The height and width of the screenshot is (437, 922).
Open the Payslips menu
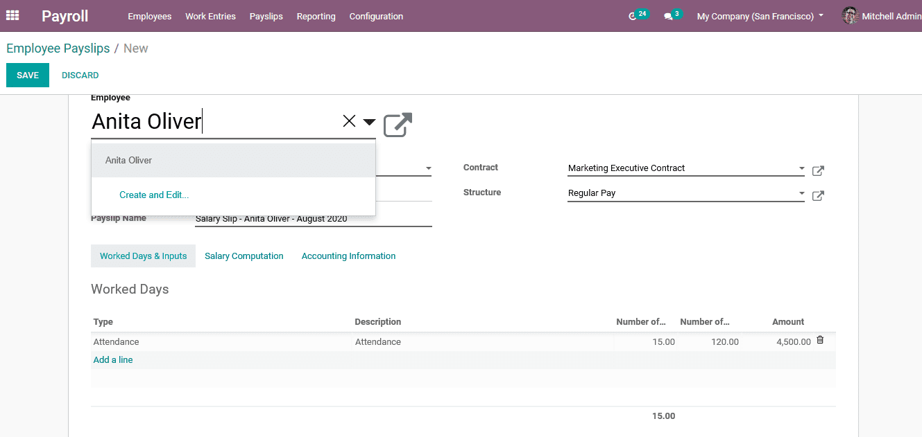pos(266,16)
